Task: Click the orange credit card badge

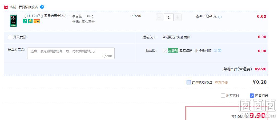Action: [37, 21]
